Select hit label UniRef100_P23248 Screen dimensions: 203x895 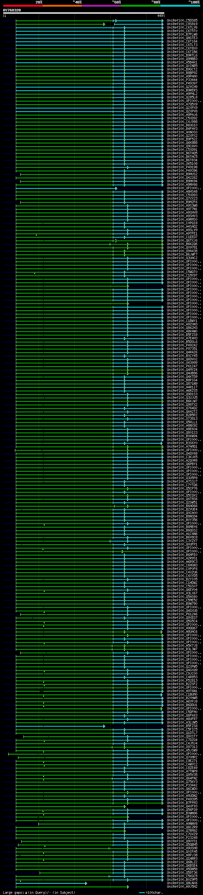coord(182,837)
